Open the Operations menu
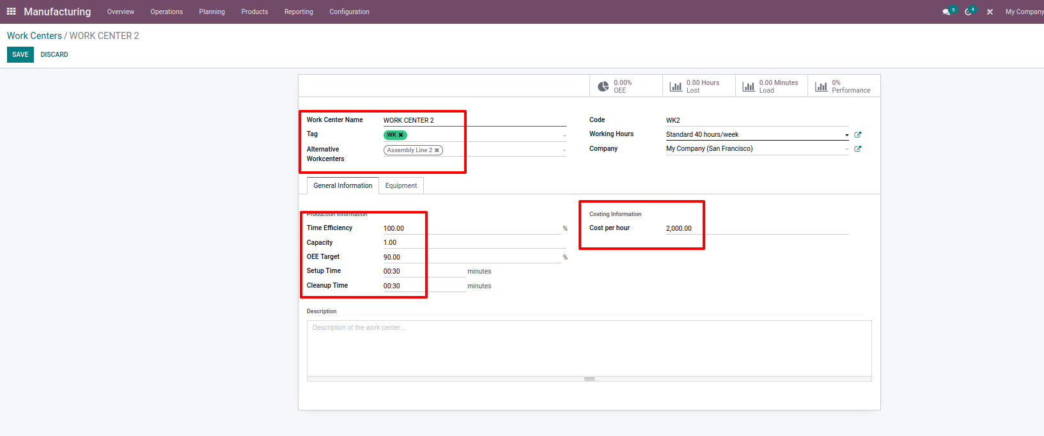Image resolution: width=1044 pixels, height=436 pixels. [x=167, y=12]
